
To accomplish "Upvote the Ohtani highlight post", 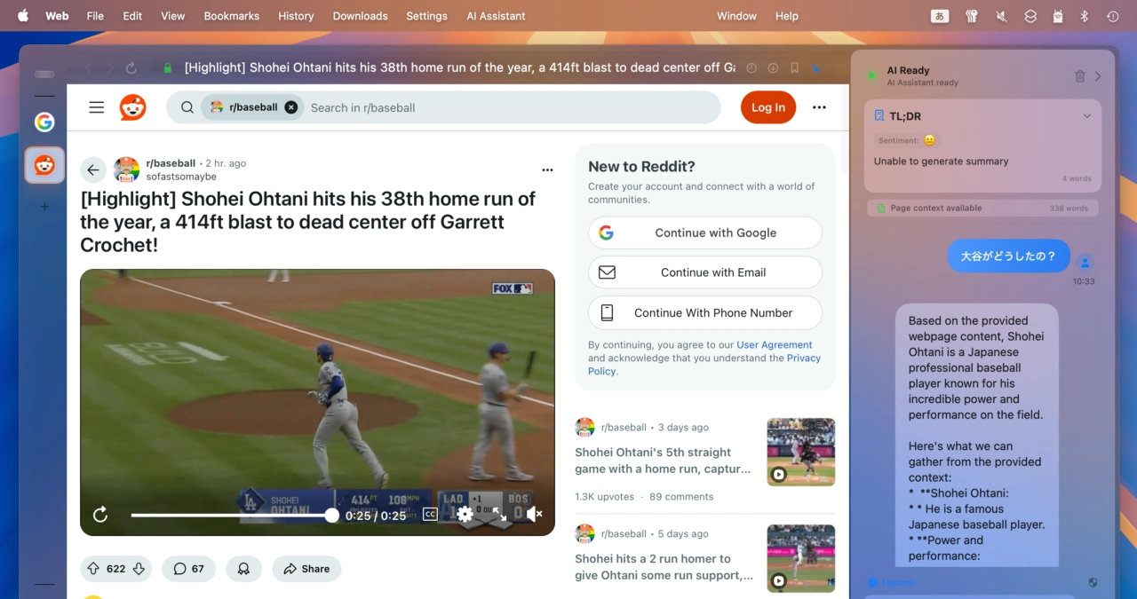I will coord(93,569).
